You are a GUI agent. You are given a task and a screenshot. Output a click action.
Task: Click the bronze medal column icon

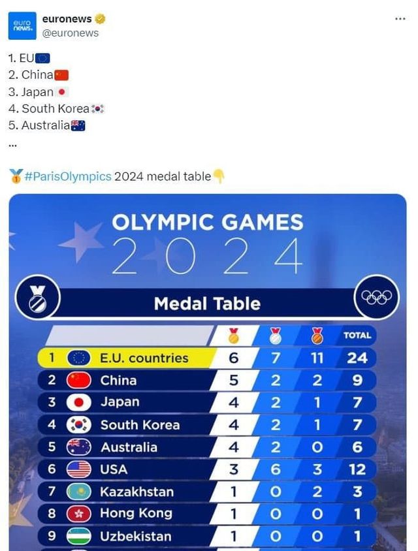[x=317, y=336]
